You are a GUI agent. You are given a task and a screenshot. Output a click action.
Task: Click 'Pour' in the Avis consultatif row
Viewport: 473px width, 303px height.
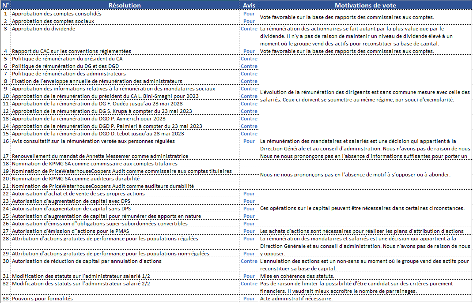249,141
